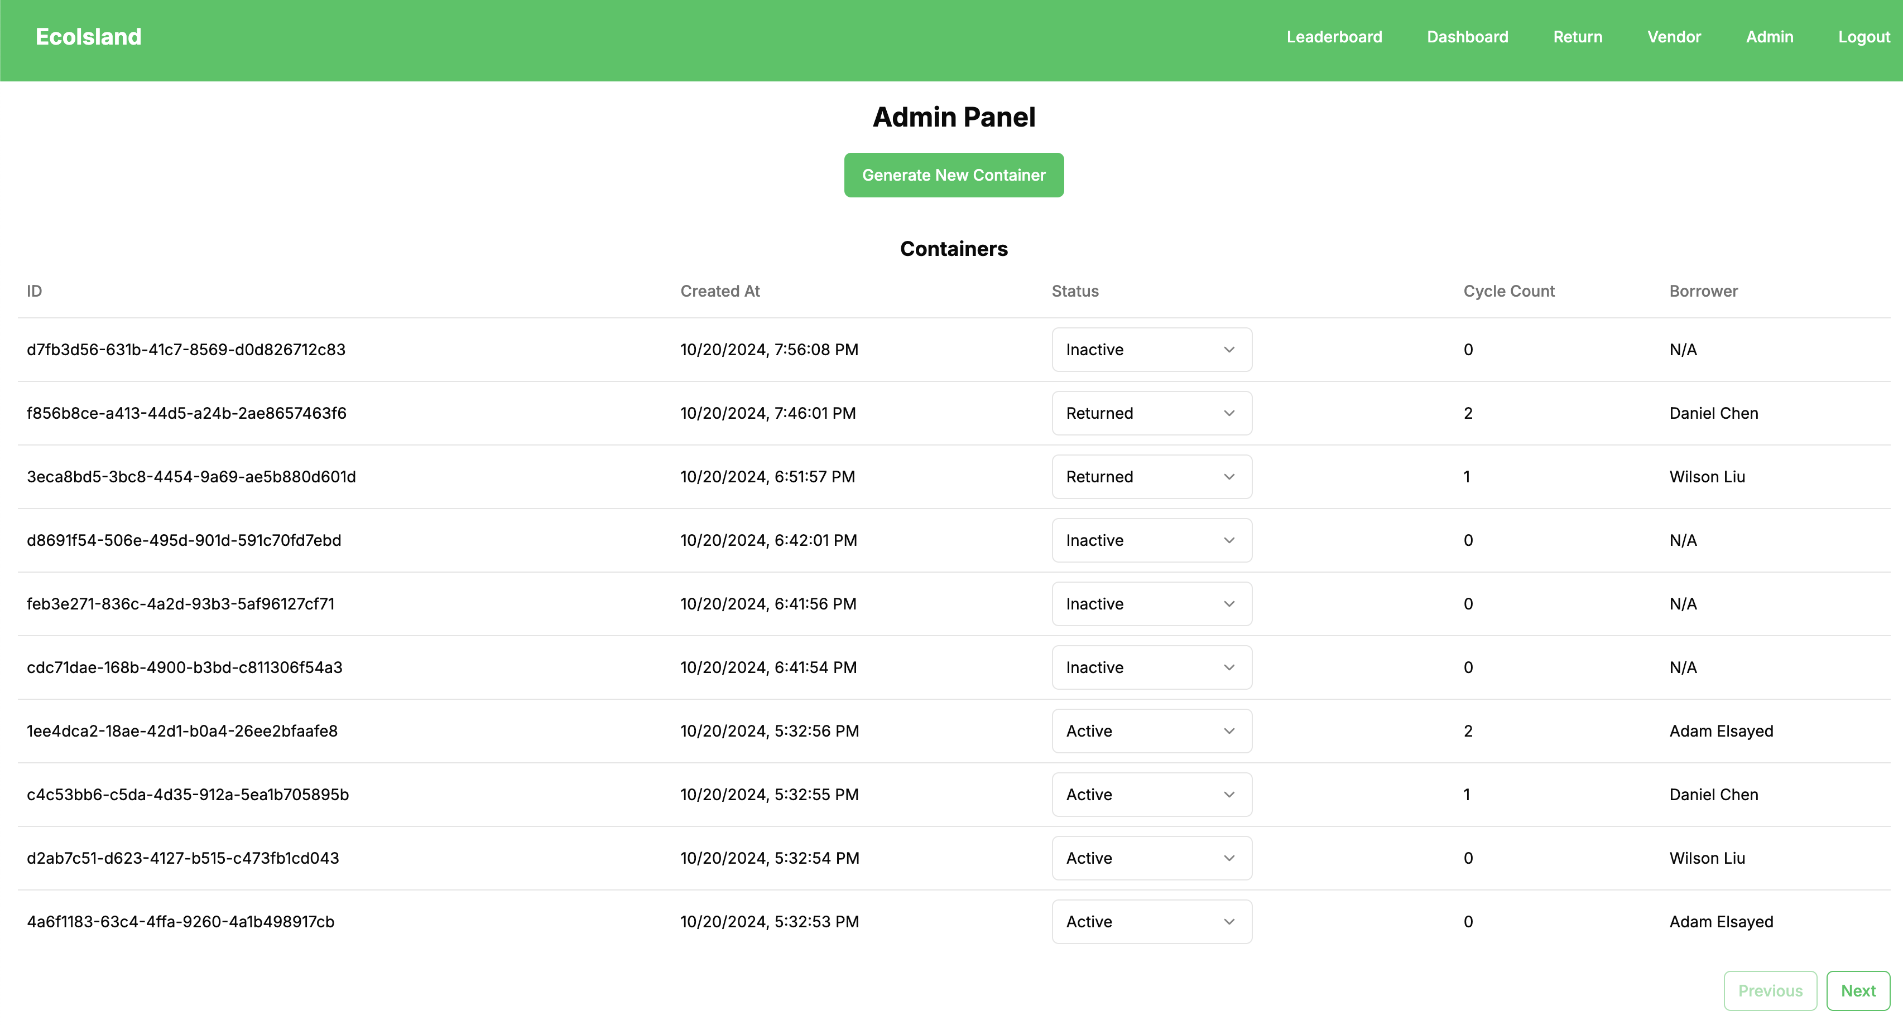Go to Next page of containers
This screenshot has height=1026, width=1903.
(1857, 990)
